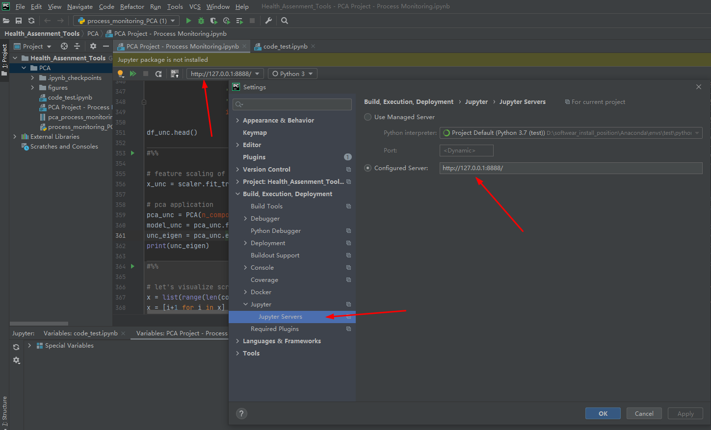This screenshot has height=430, width=711.
Task: Click Configured Server URL field
Action: coord(571,168)
